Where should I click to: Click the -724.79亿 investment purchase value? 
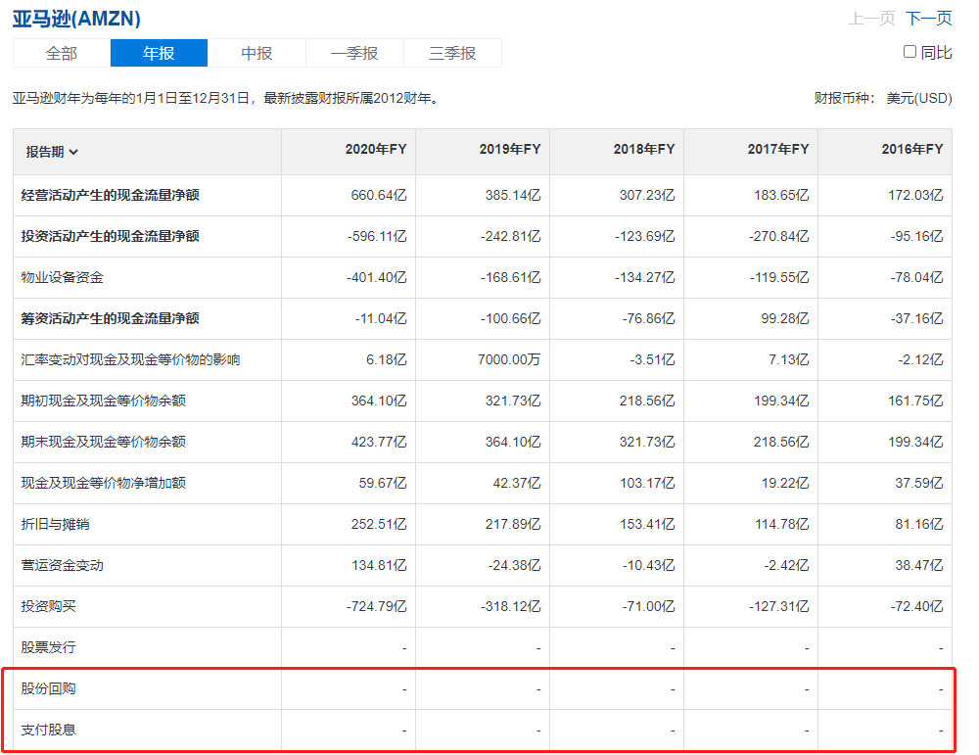click(377, 606)
